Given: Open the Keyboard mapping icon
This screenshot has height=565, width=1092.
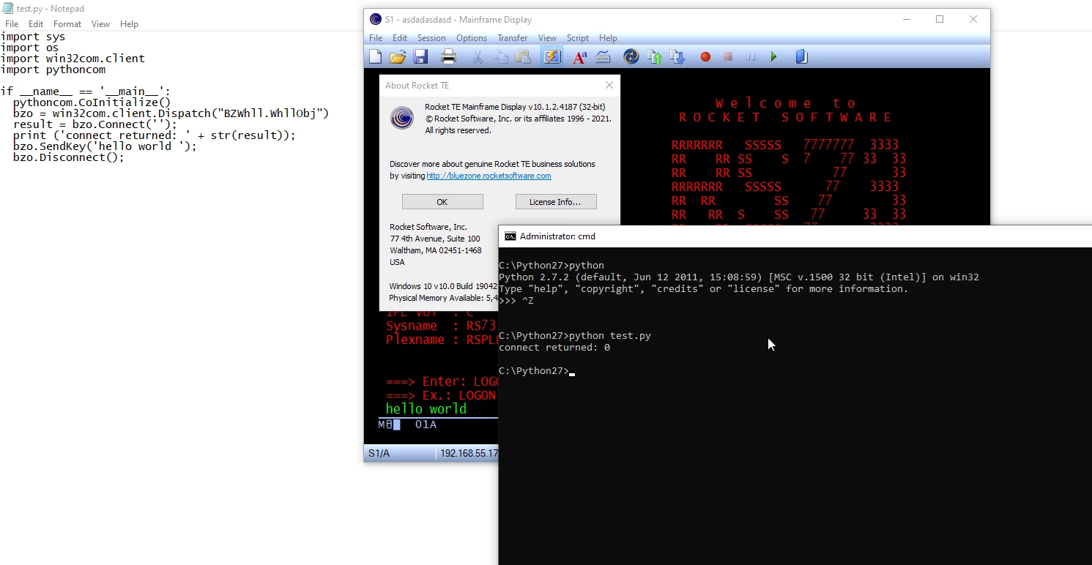Looking at the screenshot, I should click(603, 56).
